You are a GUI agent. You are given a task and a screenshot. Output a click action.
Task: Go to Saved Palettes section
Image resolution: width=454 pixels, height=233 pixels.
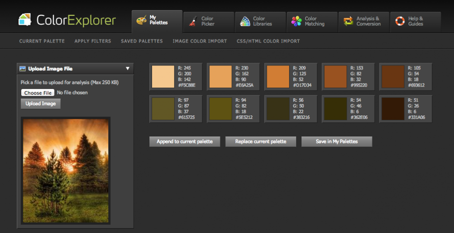pos(142,41)
